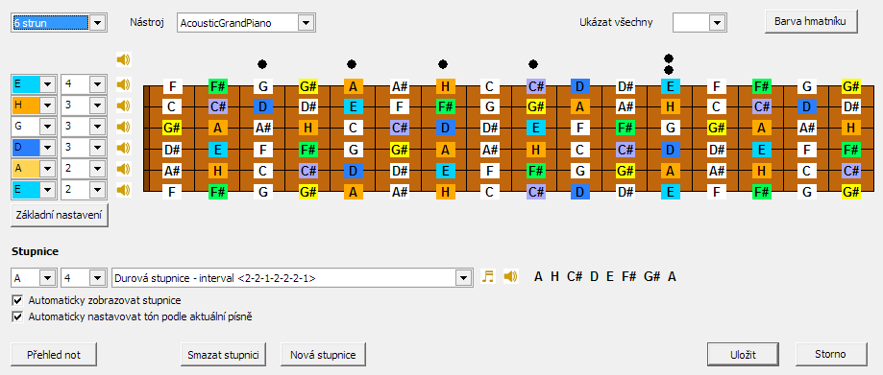
Task: Click white C note on bottom E2 string
Action: point(489,191)
